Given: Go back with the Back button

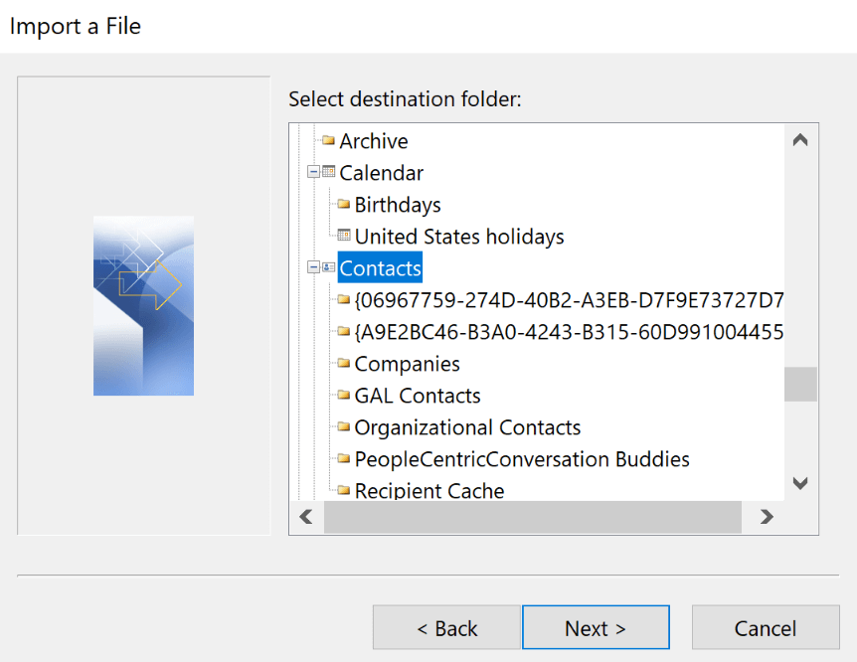Looking at the screenshot, I should (446, 628).
